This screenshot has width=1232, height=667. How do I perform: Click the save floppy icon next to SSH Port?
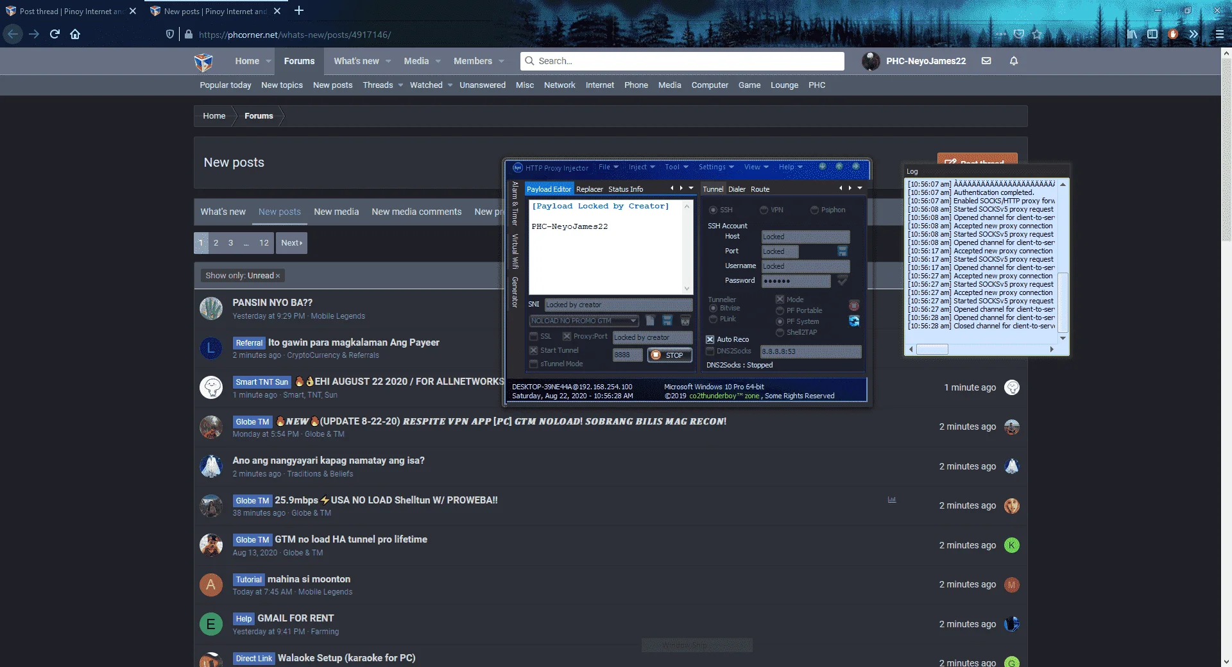tap(843, 251)
